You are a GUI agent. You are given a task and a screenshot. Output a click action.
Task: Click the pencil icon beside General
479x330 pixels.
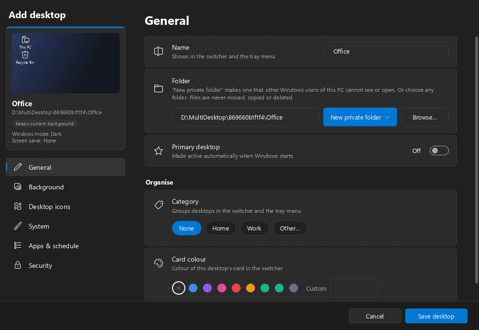point(18,167)
